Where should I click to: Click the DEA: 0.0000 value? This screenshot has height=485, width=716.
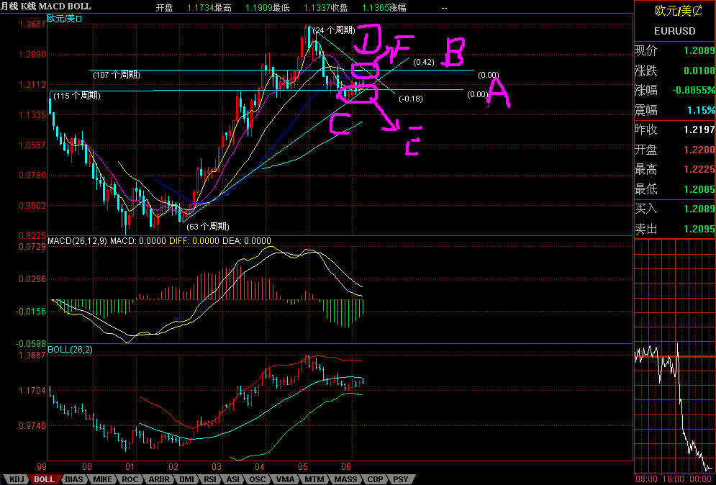(247, 240)
